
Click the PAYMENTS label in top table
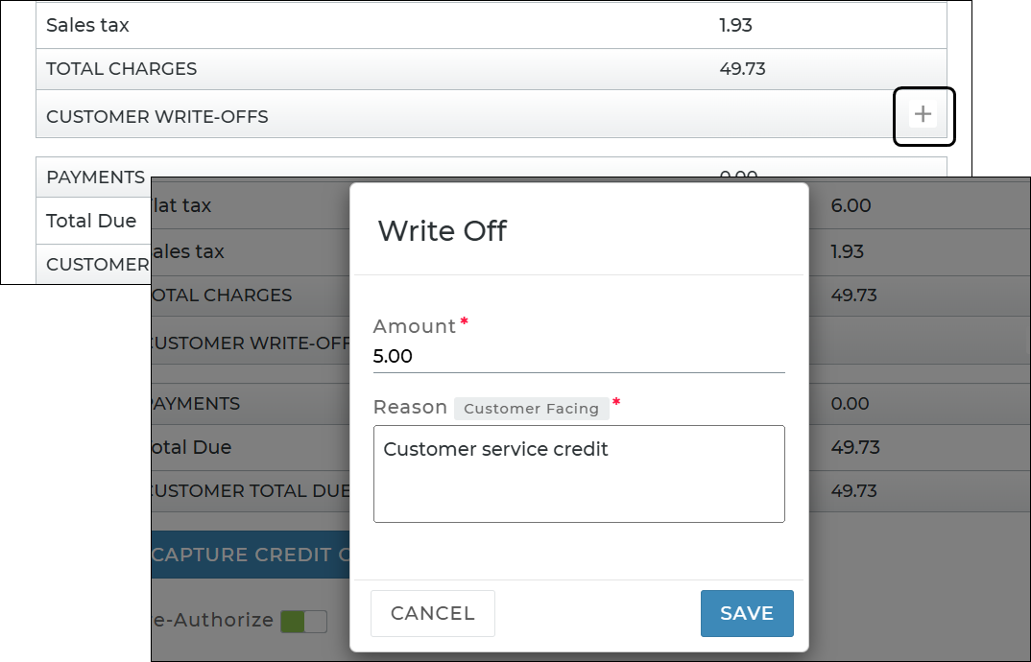pos(95,177)
